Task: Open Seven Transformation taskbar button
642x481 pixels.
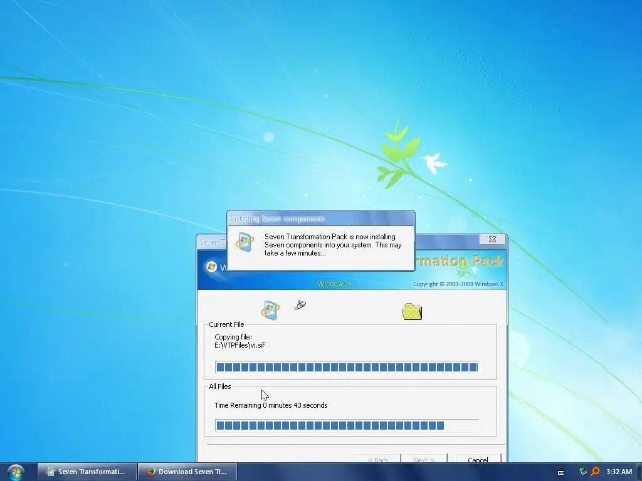Action: (87, 472)
